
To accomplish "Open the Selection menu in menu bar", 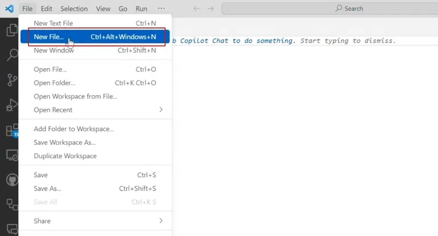I will (74, 9).
